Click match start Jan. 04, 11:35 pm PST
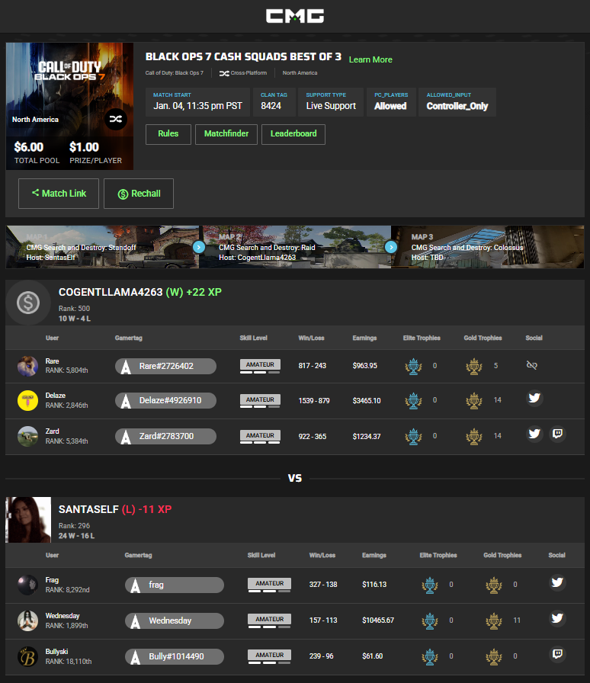Viewport: 590px width, 683px height. 197,106
